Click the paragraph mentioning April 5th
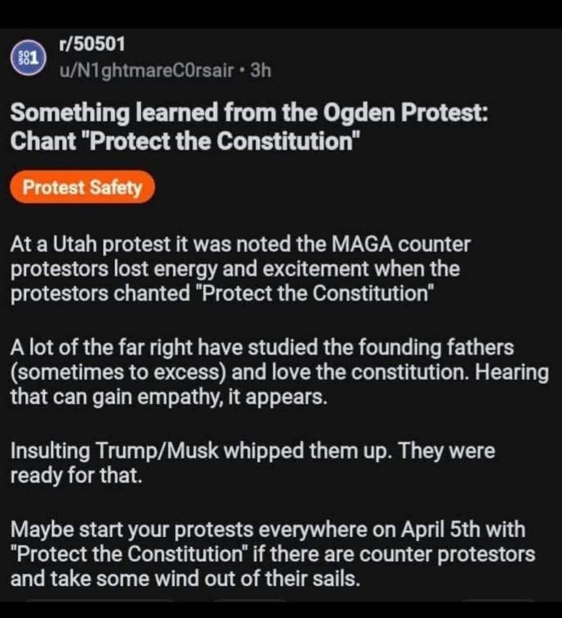562x618 pixels. pos(272,554)
